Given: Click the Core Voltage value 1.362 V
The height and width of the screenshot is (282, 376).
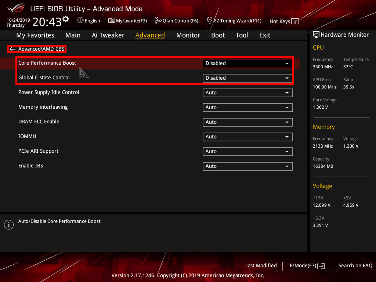Looking at the screenshot, I should point(320,107).
